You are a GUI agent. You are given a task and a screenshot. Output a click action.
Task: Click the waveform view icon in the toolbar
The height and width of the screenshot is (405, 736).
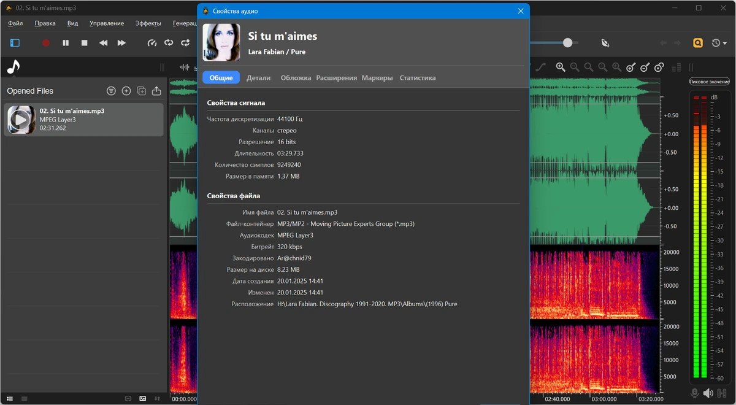point(184,67)
